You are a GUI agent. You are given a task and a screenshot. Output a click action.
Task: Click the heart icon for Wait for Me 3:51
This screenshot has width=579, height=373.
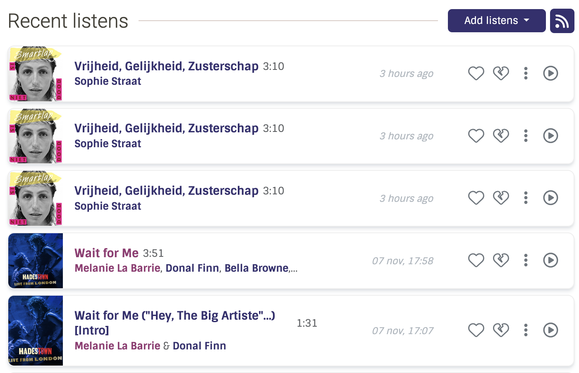point(476,260)
